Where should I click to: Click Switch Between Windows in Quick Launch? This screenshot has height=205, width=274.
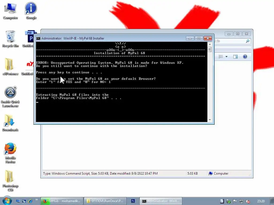[x=24, y=201]
